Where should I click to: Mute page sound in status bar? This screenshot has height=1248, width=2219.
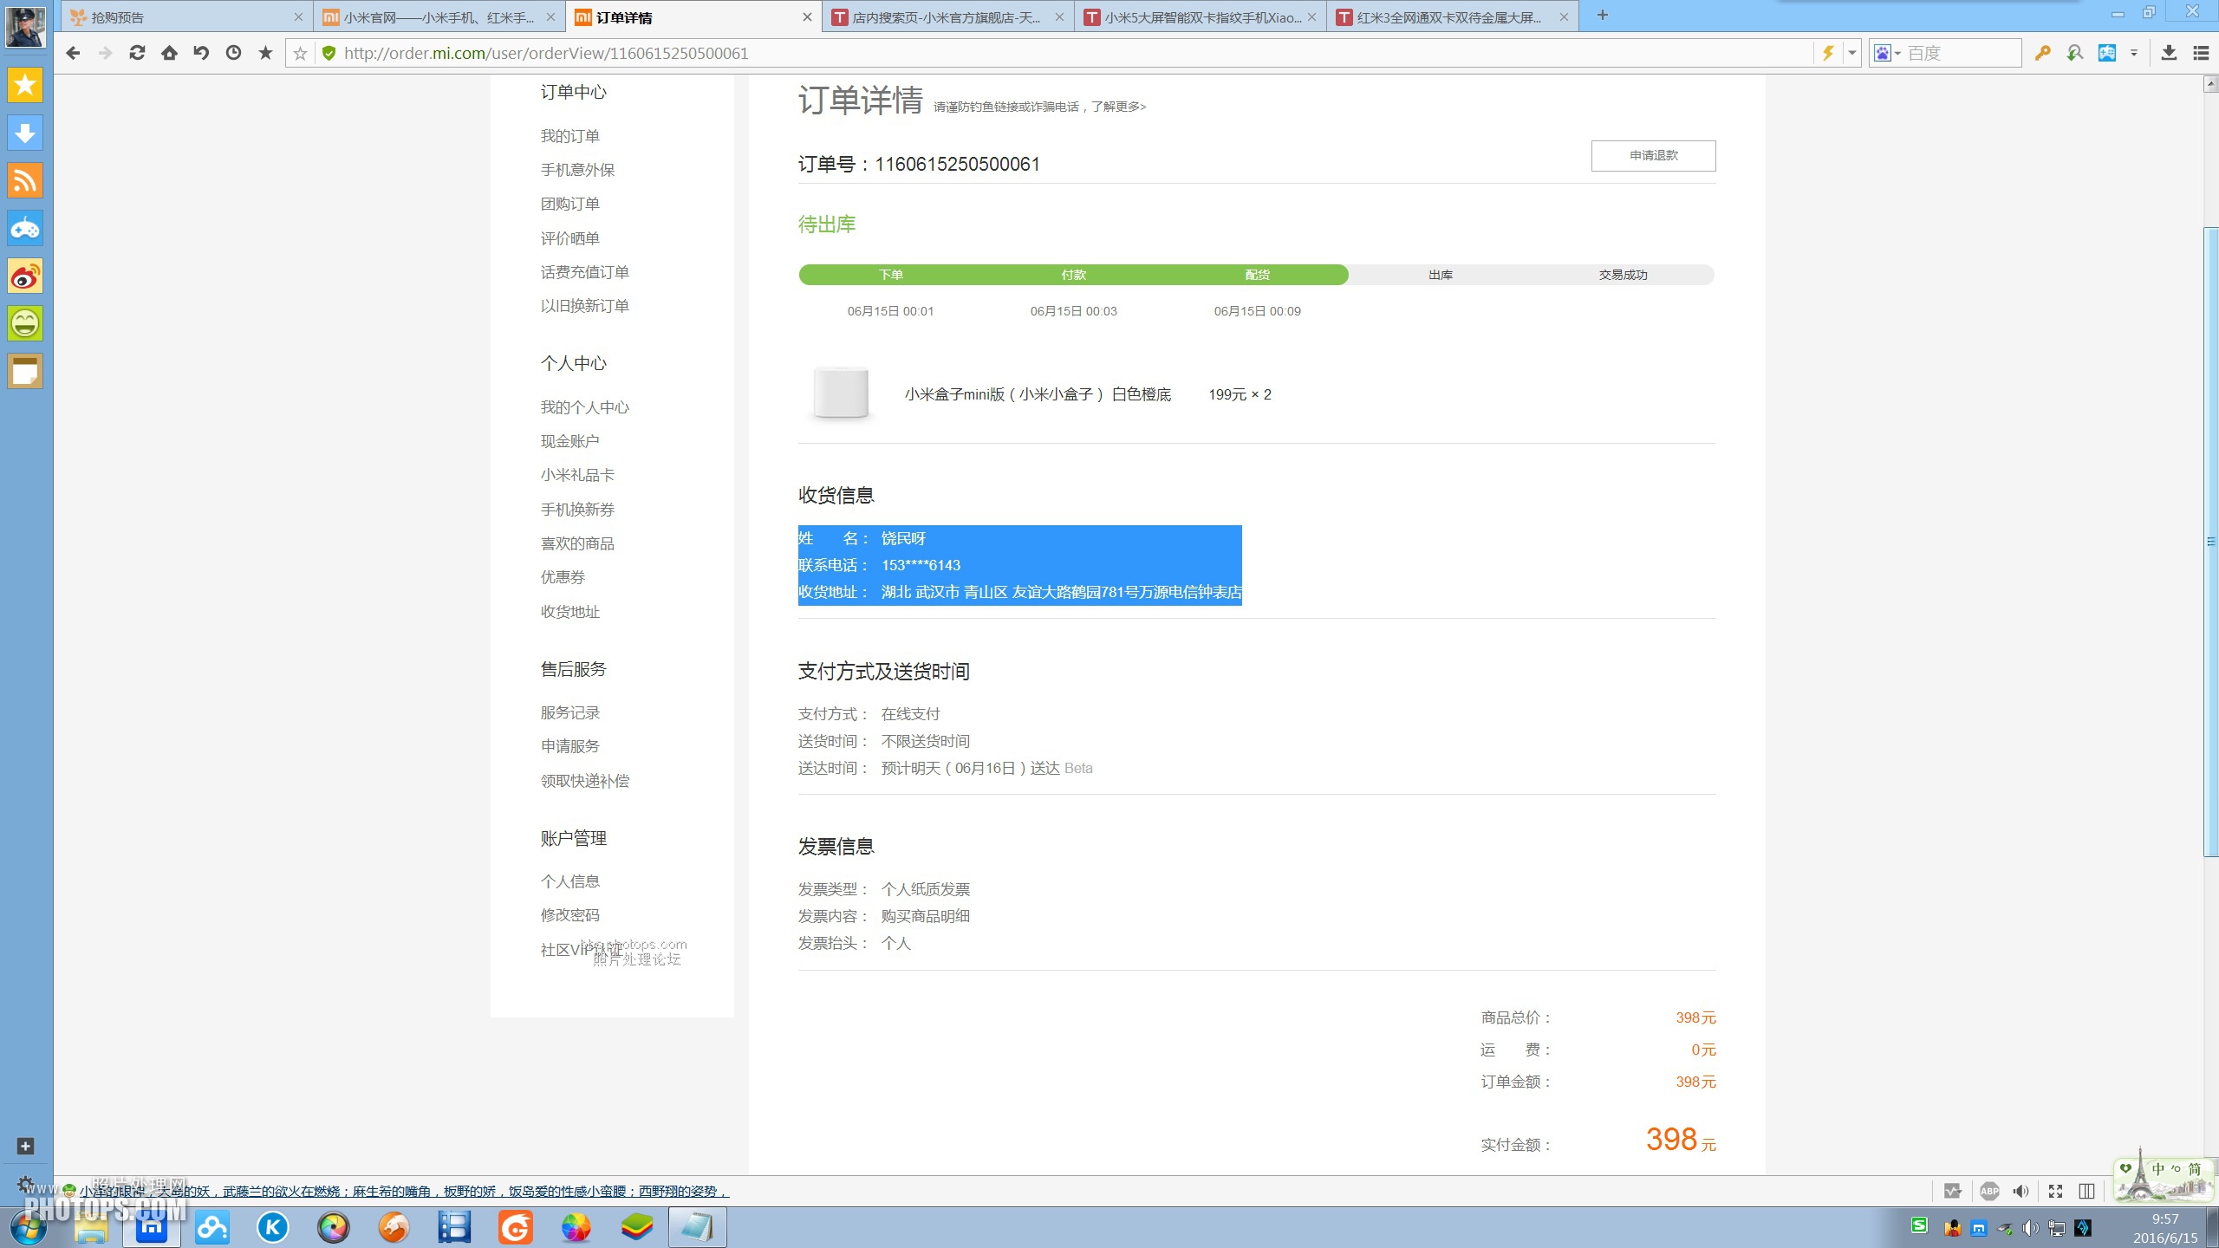point(2021,1191)
